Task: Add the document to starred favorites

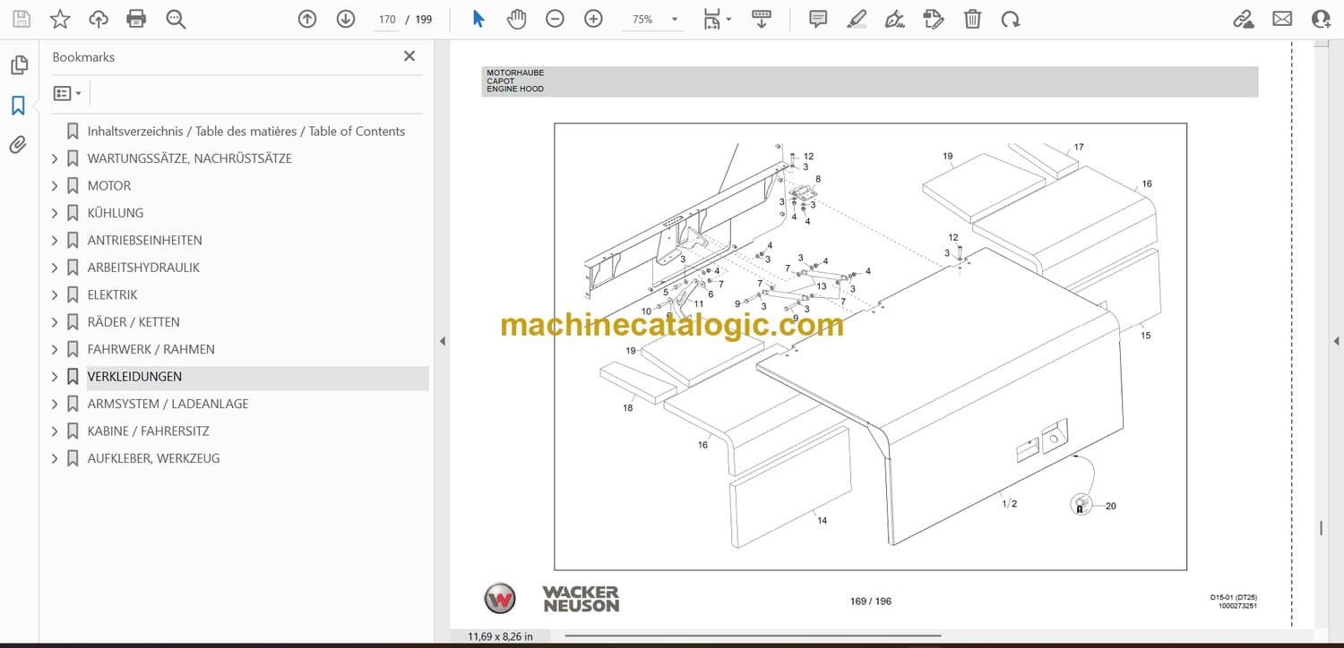Action: [60, 19]
